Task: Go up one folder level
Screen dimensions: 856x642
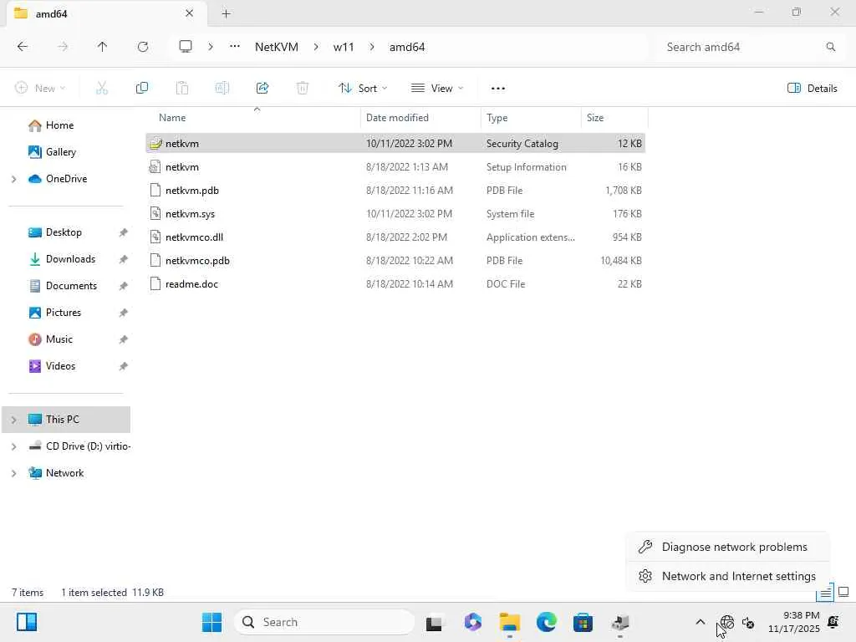Action: pyautogui.click(x=102, y=47)
